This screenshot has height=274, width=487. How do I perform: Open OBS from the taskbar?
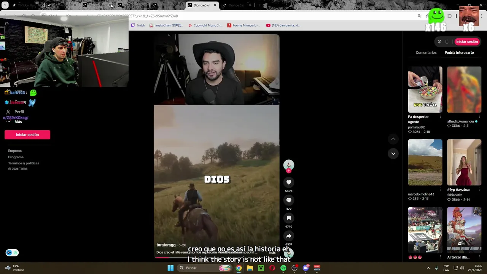[294, 268]
